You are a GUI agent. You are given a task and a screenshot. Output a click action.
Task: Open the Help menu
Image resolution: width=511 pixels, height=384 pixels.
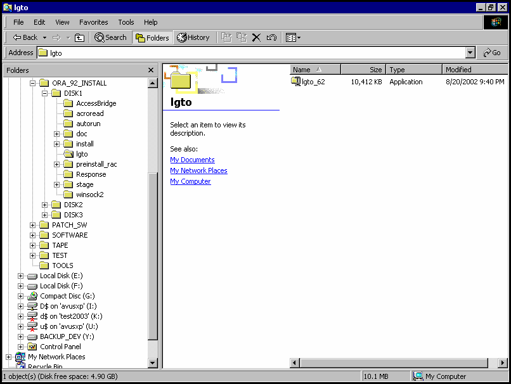tap(150, 22)
